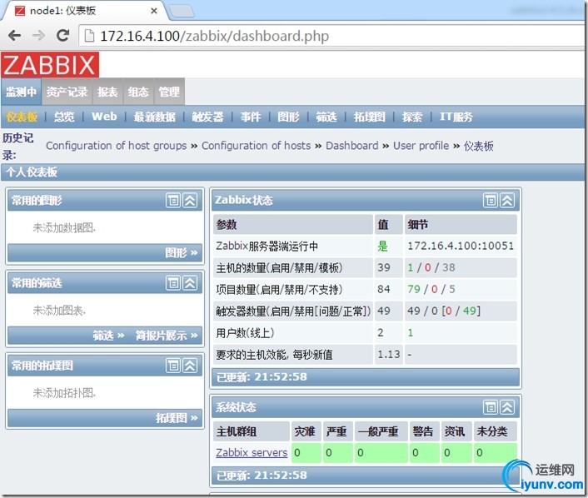Open the Web submenu item

104,117
